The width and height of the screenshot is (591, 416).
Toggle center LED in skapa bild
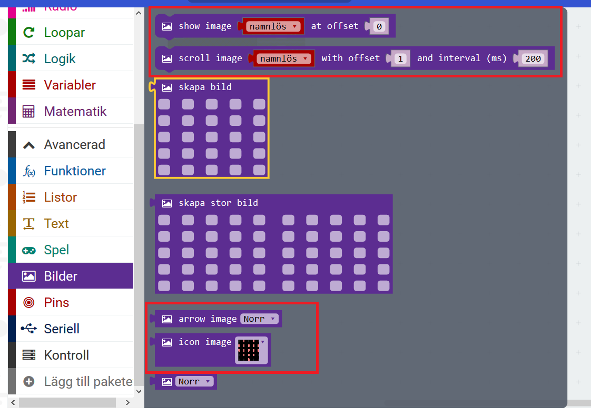click(211, 137)
